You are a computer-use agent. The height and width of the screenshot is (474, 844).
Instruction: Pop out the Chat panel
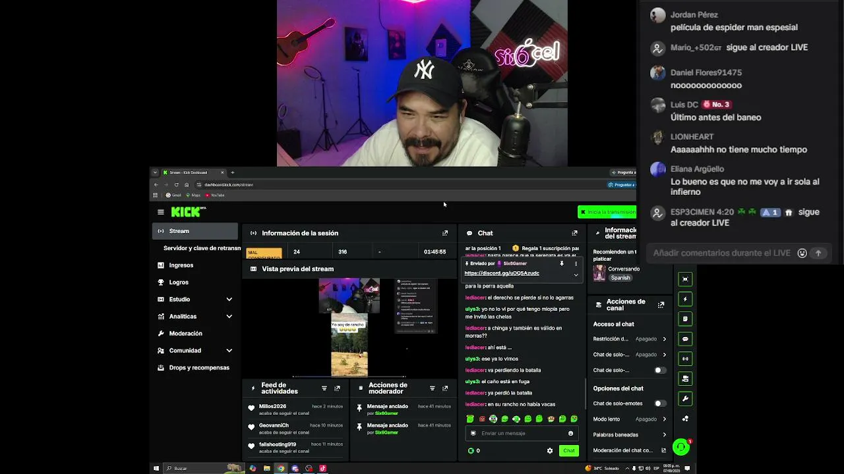point(574,233)
